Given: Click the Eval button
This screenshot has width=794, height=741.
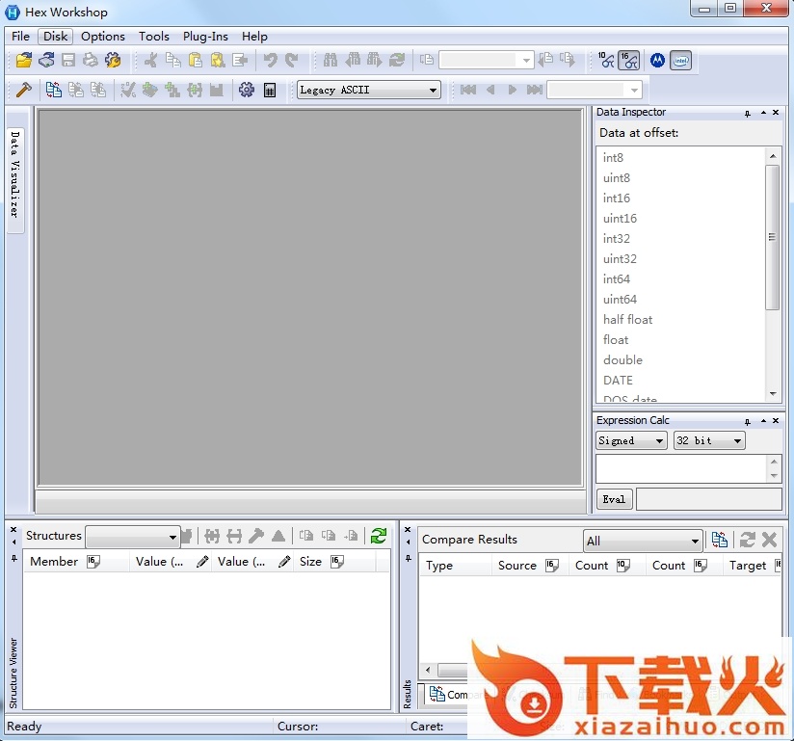Looking at the screenshot, I should [x=614, y=499].
